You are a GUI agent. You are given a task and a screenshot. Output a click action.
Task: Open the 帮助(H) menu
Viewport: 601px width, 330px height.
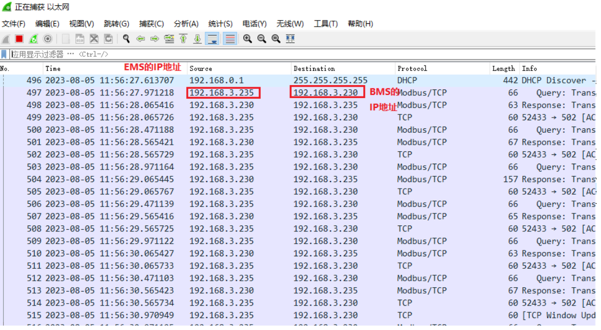click(360, 24)
